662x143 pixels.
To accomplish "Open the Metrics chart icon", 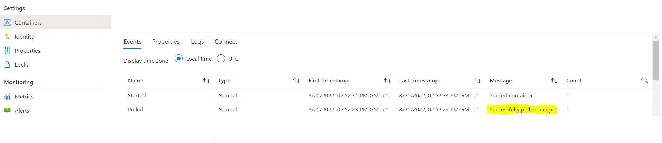I will [x=7, y=96].
